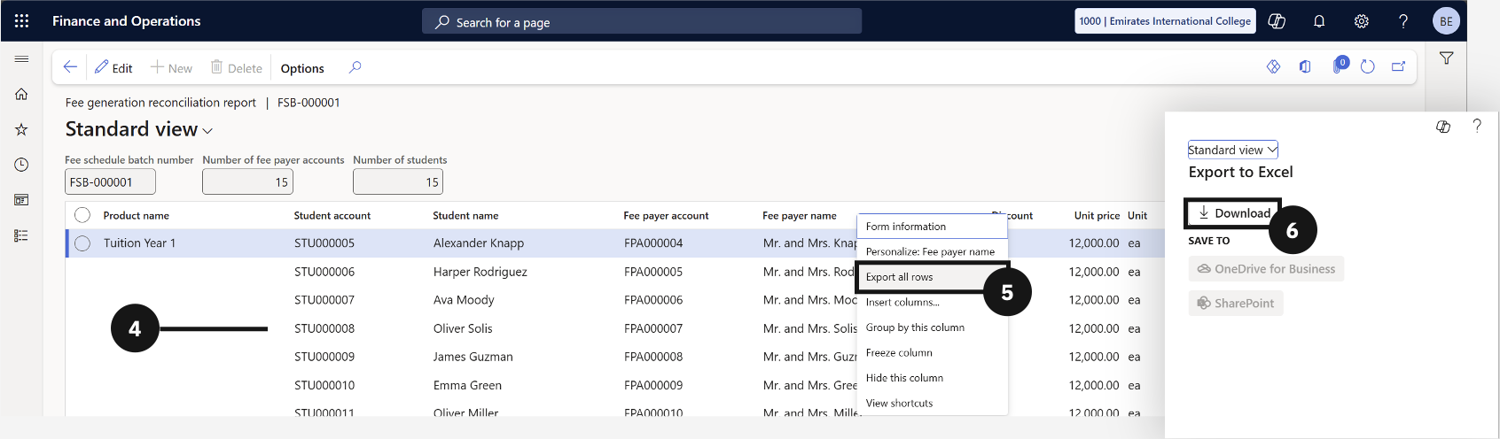Open help icon in Export dialog
Screen dimensions: 1500x439
point(1477,126)
